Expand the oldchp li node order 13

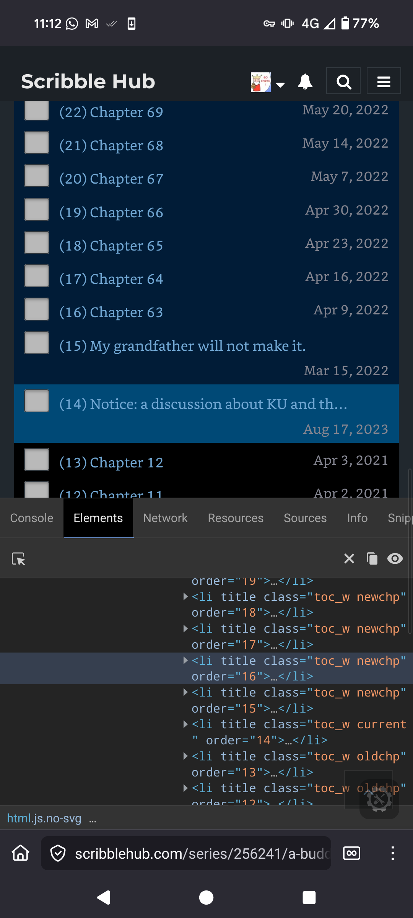[x=185, y=756]
